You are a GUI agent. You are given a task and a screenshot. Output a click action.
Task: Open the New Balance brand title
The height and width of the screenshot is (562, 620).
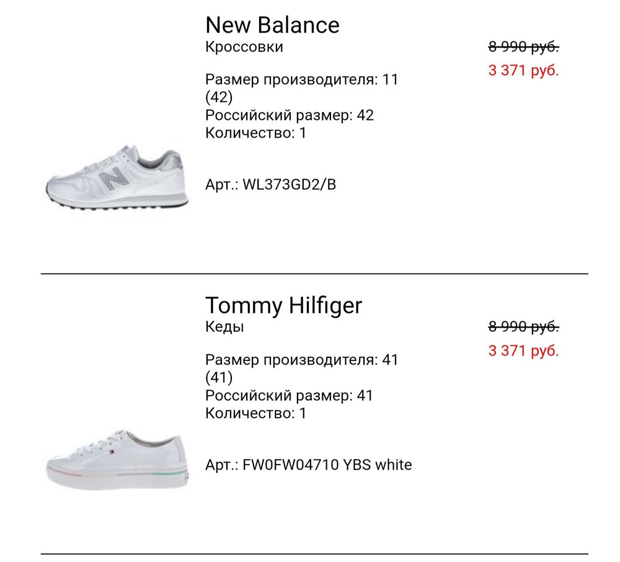(x=272, y=25)
